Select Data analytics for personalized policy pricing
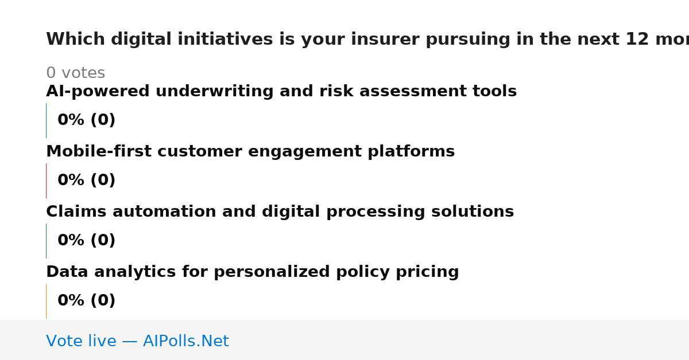689x360 pixels. click(x=253, y=272)
